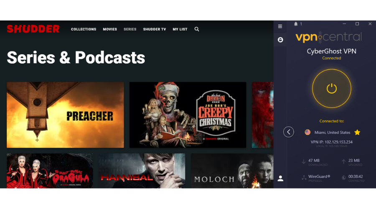The width and height of the screenshot is (376, 209).
Task: Expand the server list with the left chevron
Action: (288, 132)
